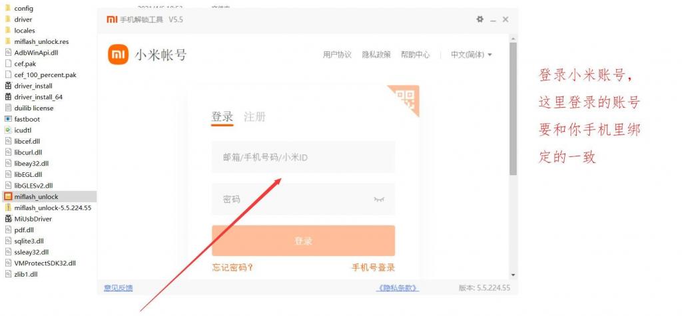Select the miflash_unlock application file icon
The image size is (682, 316).
(x=8, y=197)
